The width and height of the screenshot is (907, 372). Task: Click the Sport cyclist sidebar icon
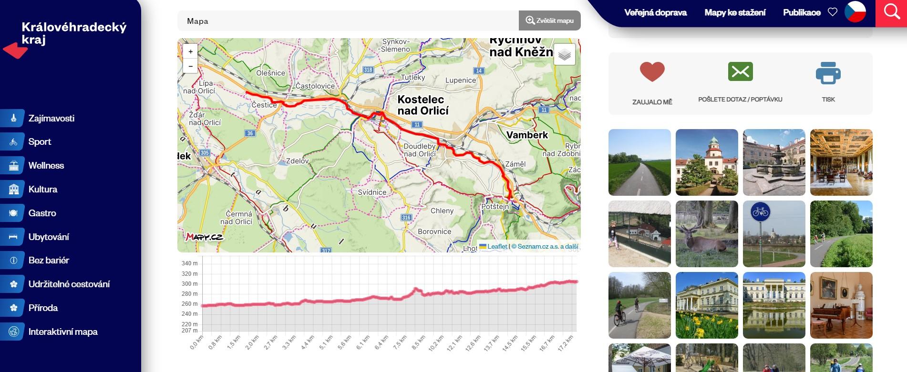click(13, 142)
